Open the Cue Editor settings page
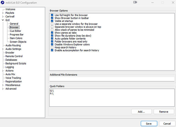Image resolution: width=176 pixels, height=127 pixels. click(15, 31)
